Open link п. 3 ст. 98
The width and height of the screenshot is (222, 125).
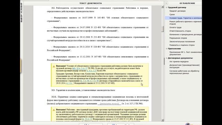coord(94,81)
